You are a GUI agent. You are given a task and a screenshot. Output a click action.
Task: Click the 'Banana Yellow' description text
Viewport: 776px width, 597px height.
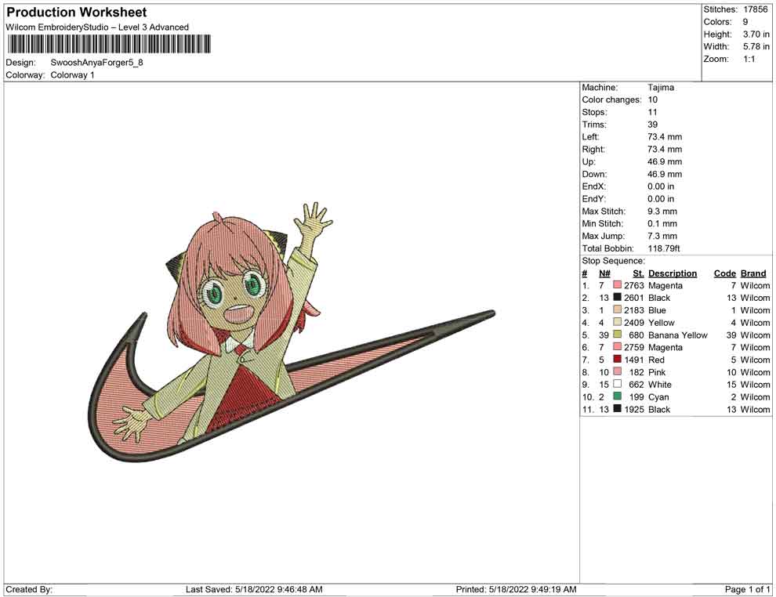click(678, 335)
